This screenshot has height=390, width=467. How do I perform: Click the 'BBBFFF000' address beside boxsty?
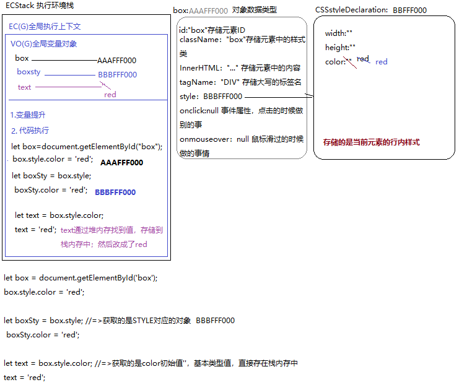pos(117,75)
